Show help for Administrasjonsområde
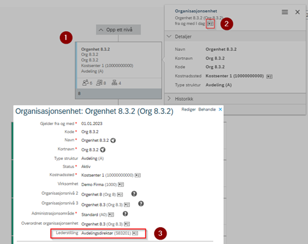The image size is (308, 244). (125, 213)
